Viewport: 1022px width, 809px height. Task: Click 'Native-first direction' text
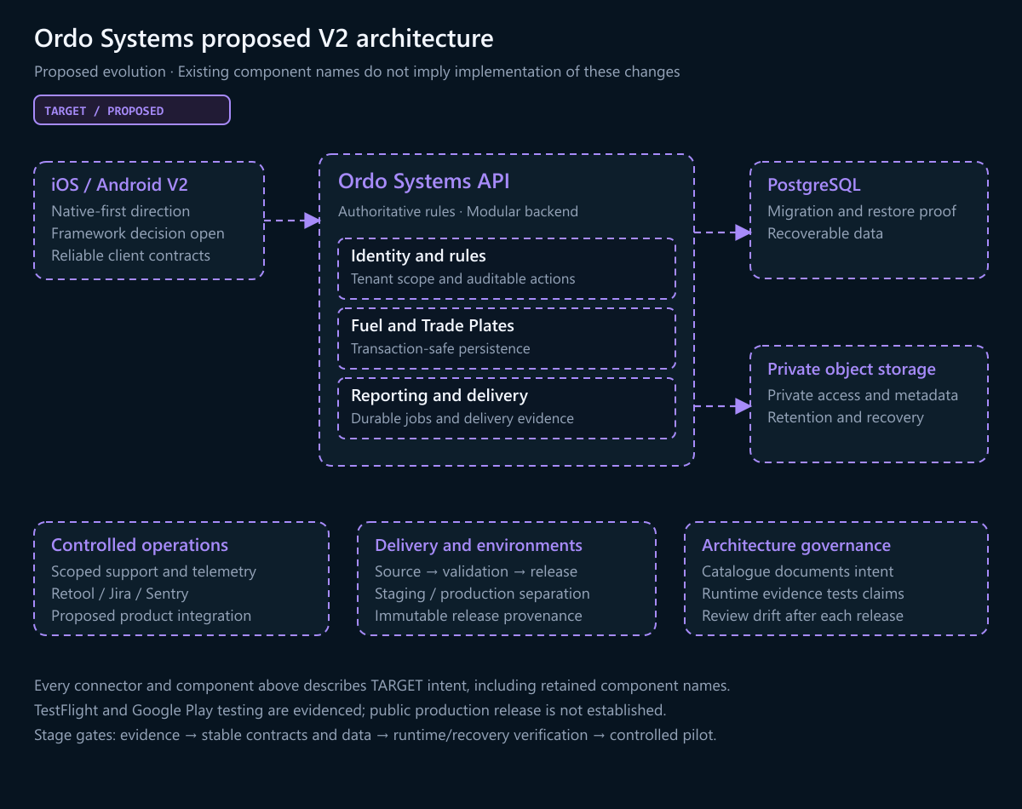[121, 211]
